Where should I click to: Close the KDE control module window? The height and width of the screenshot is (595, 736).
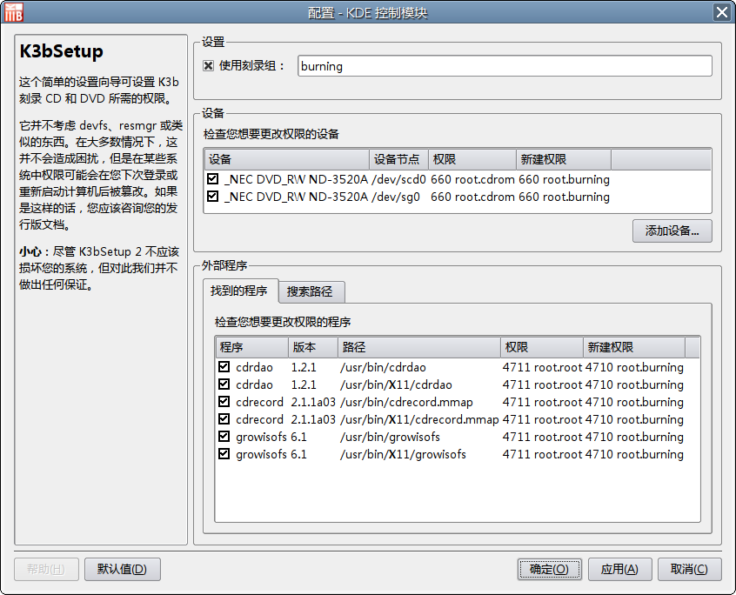click(721, 12)
